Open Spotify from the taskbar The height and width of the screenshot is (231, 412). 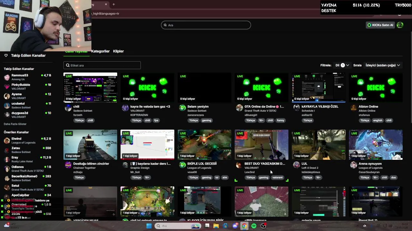[254, 226]
